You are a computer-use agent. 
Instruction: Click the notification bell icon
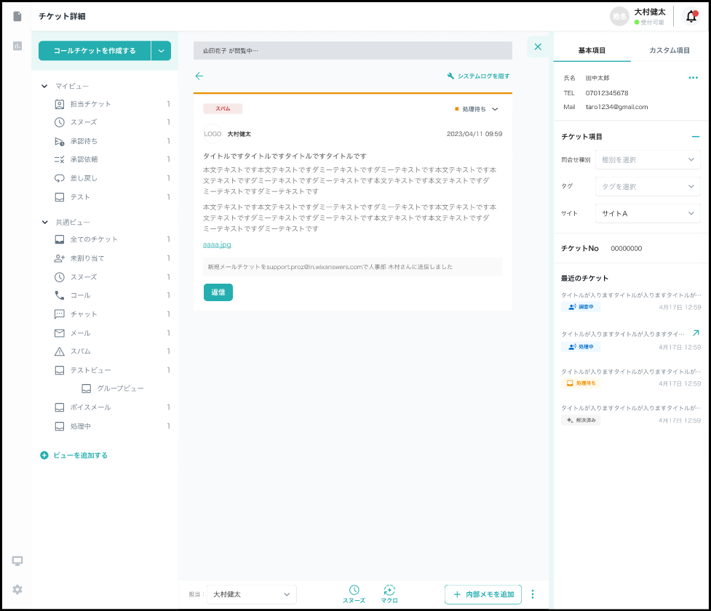(x=691, y=17)
